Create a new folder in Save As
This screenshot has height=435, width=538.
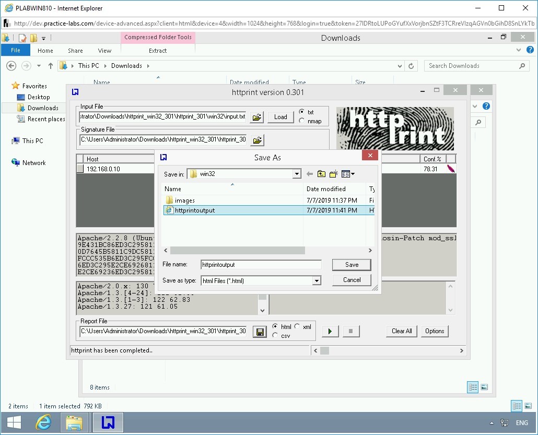333,174
